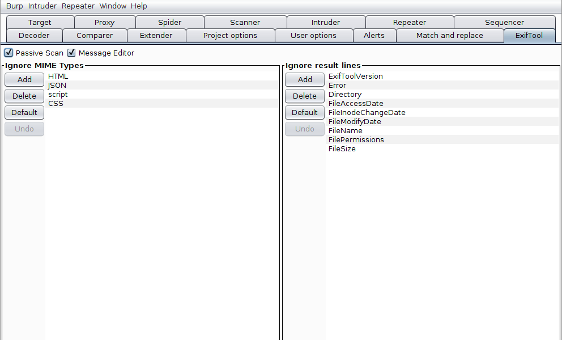562x340 pixels.
Task: Switch to the Spider tab
Action: tap(169, 22)
